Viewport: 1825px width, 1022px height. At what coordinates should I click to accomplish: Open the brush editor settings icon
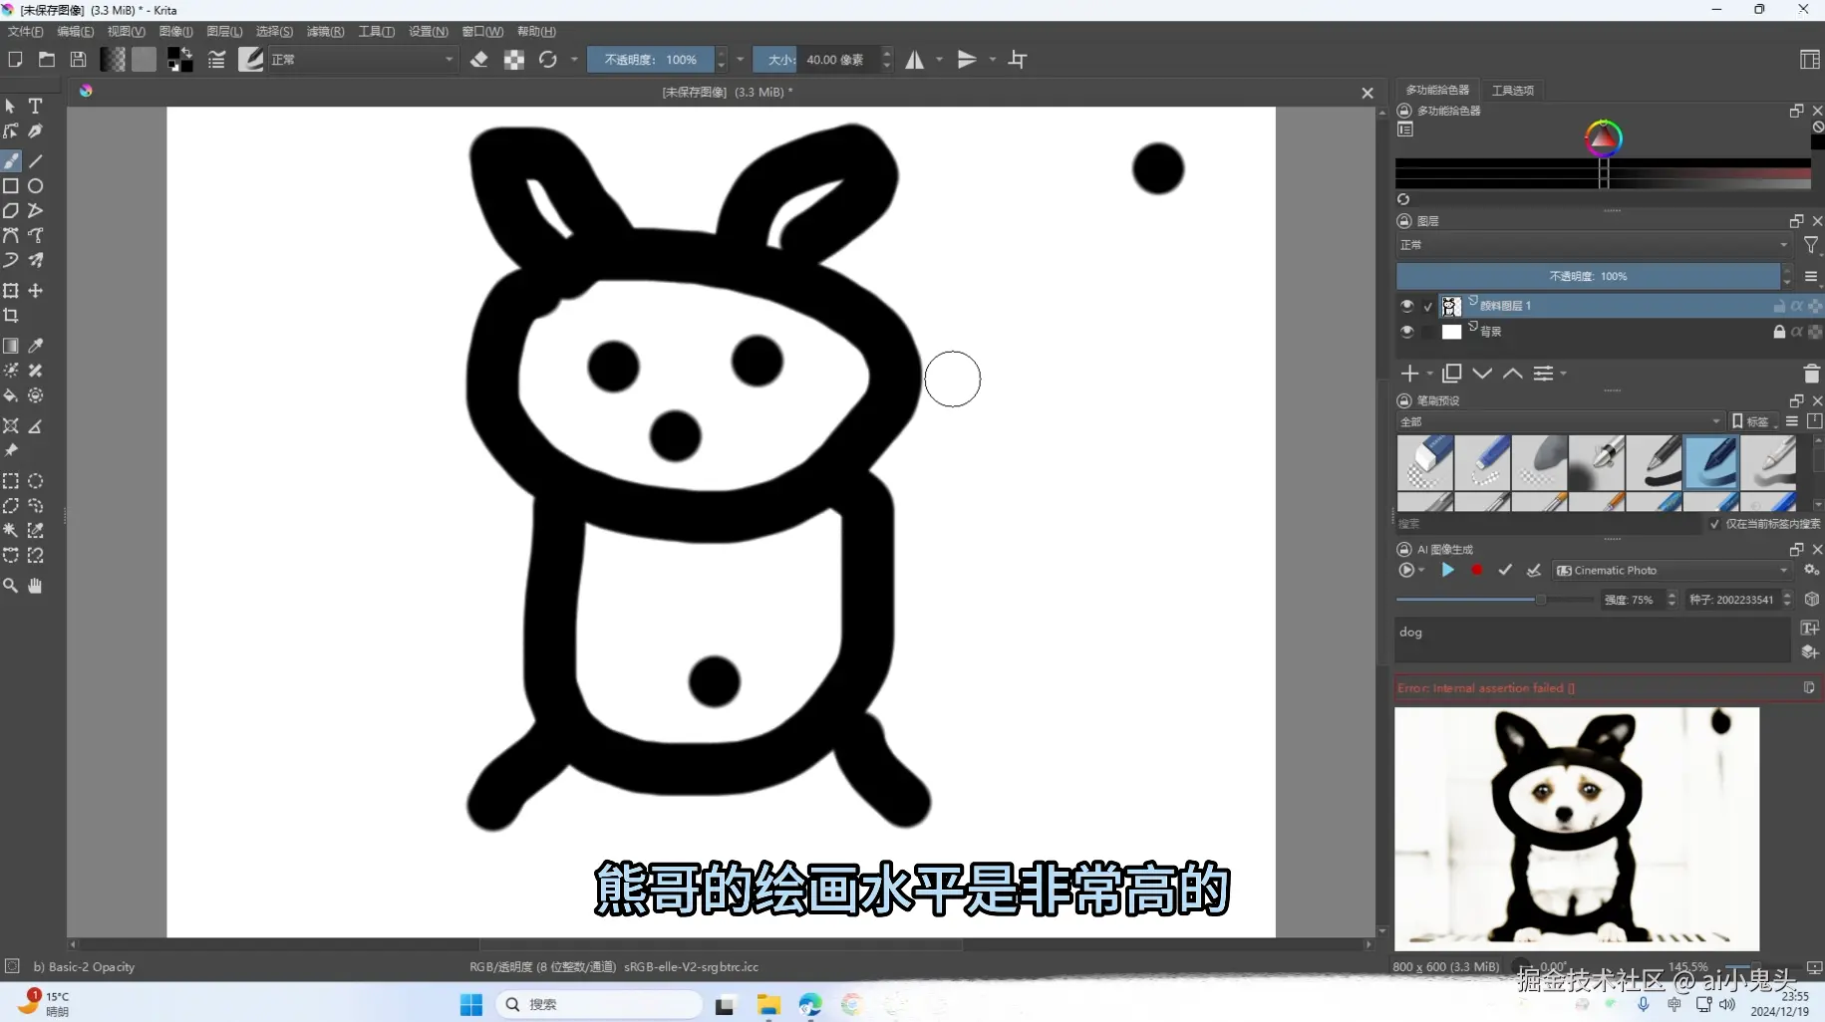[216, 60]
